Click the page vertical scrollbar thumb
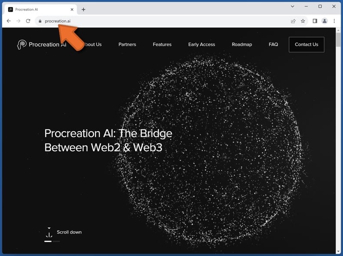343x256 pixels. pyautogui.click(x=338, y=40)
